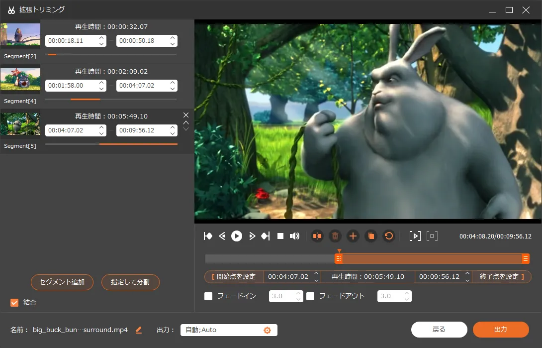Enable the フェードイン checkbox

point(208,296)
